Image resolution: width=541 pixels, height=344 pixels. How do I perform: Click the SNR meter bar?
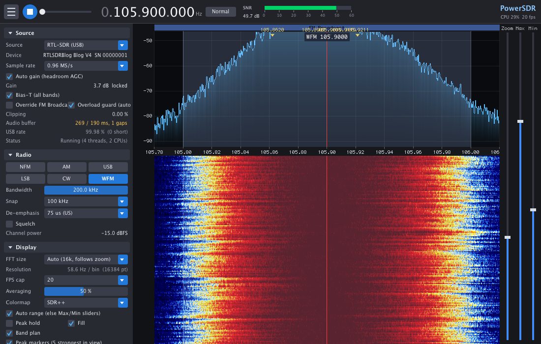(x=308, y=8)
